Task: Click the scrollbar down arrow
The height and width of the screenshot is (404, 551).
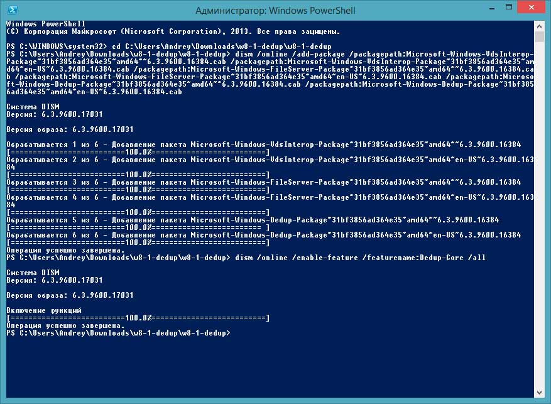Action: (540, 395)
